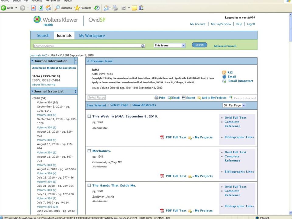The height and width of the screenshot is (219, 292).
Task: Click the Select Page link
Action: 119,105
